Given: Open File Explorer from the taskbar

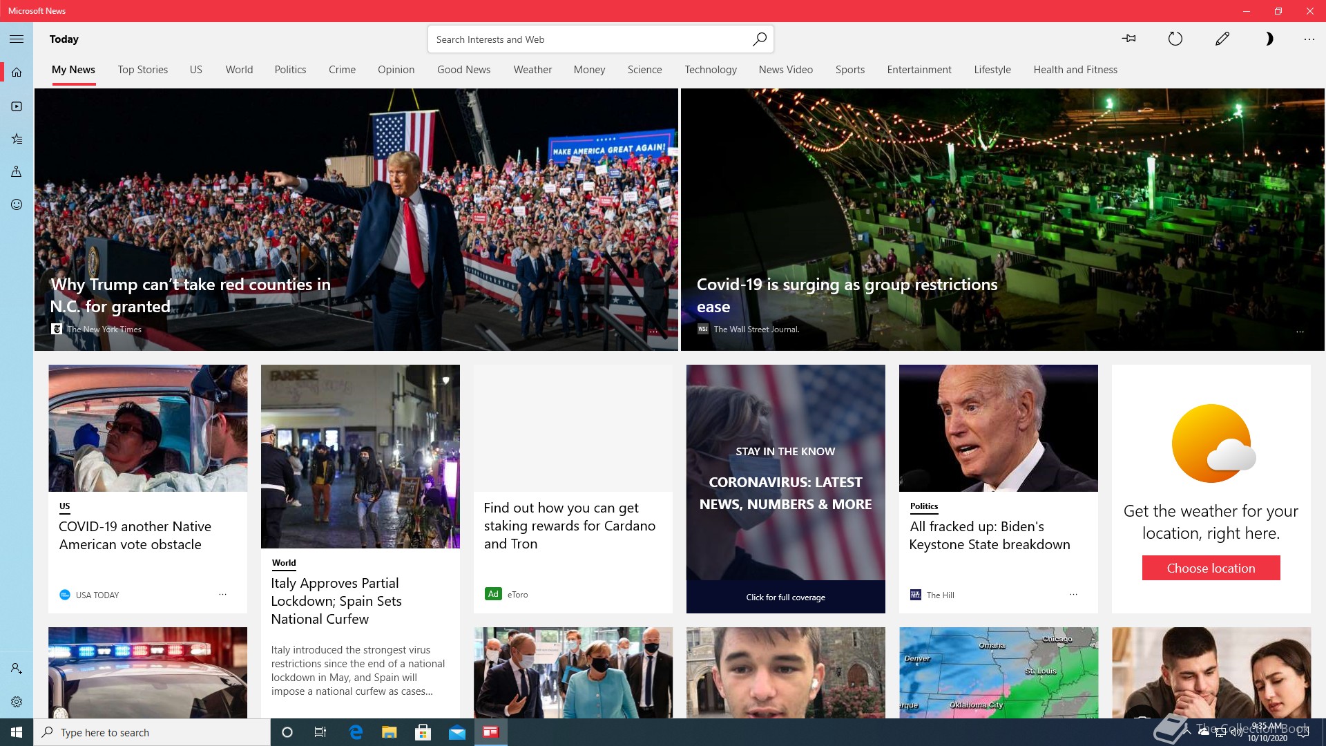Looking at the screenshot, I should (389, 732).
